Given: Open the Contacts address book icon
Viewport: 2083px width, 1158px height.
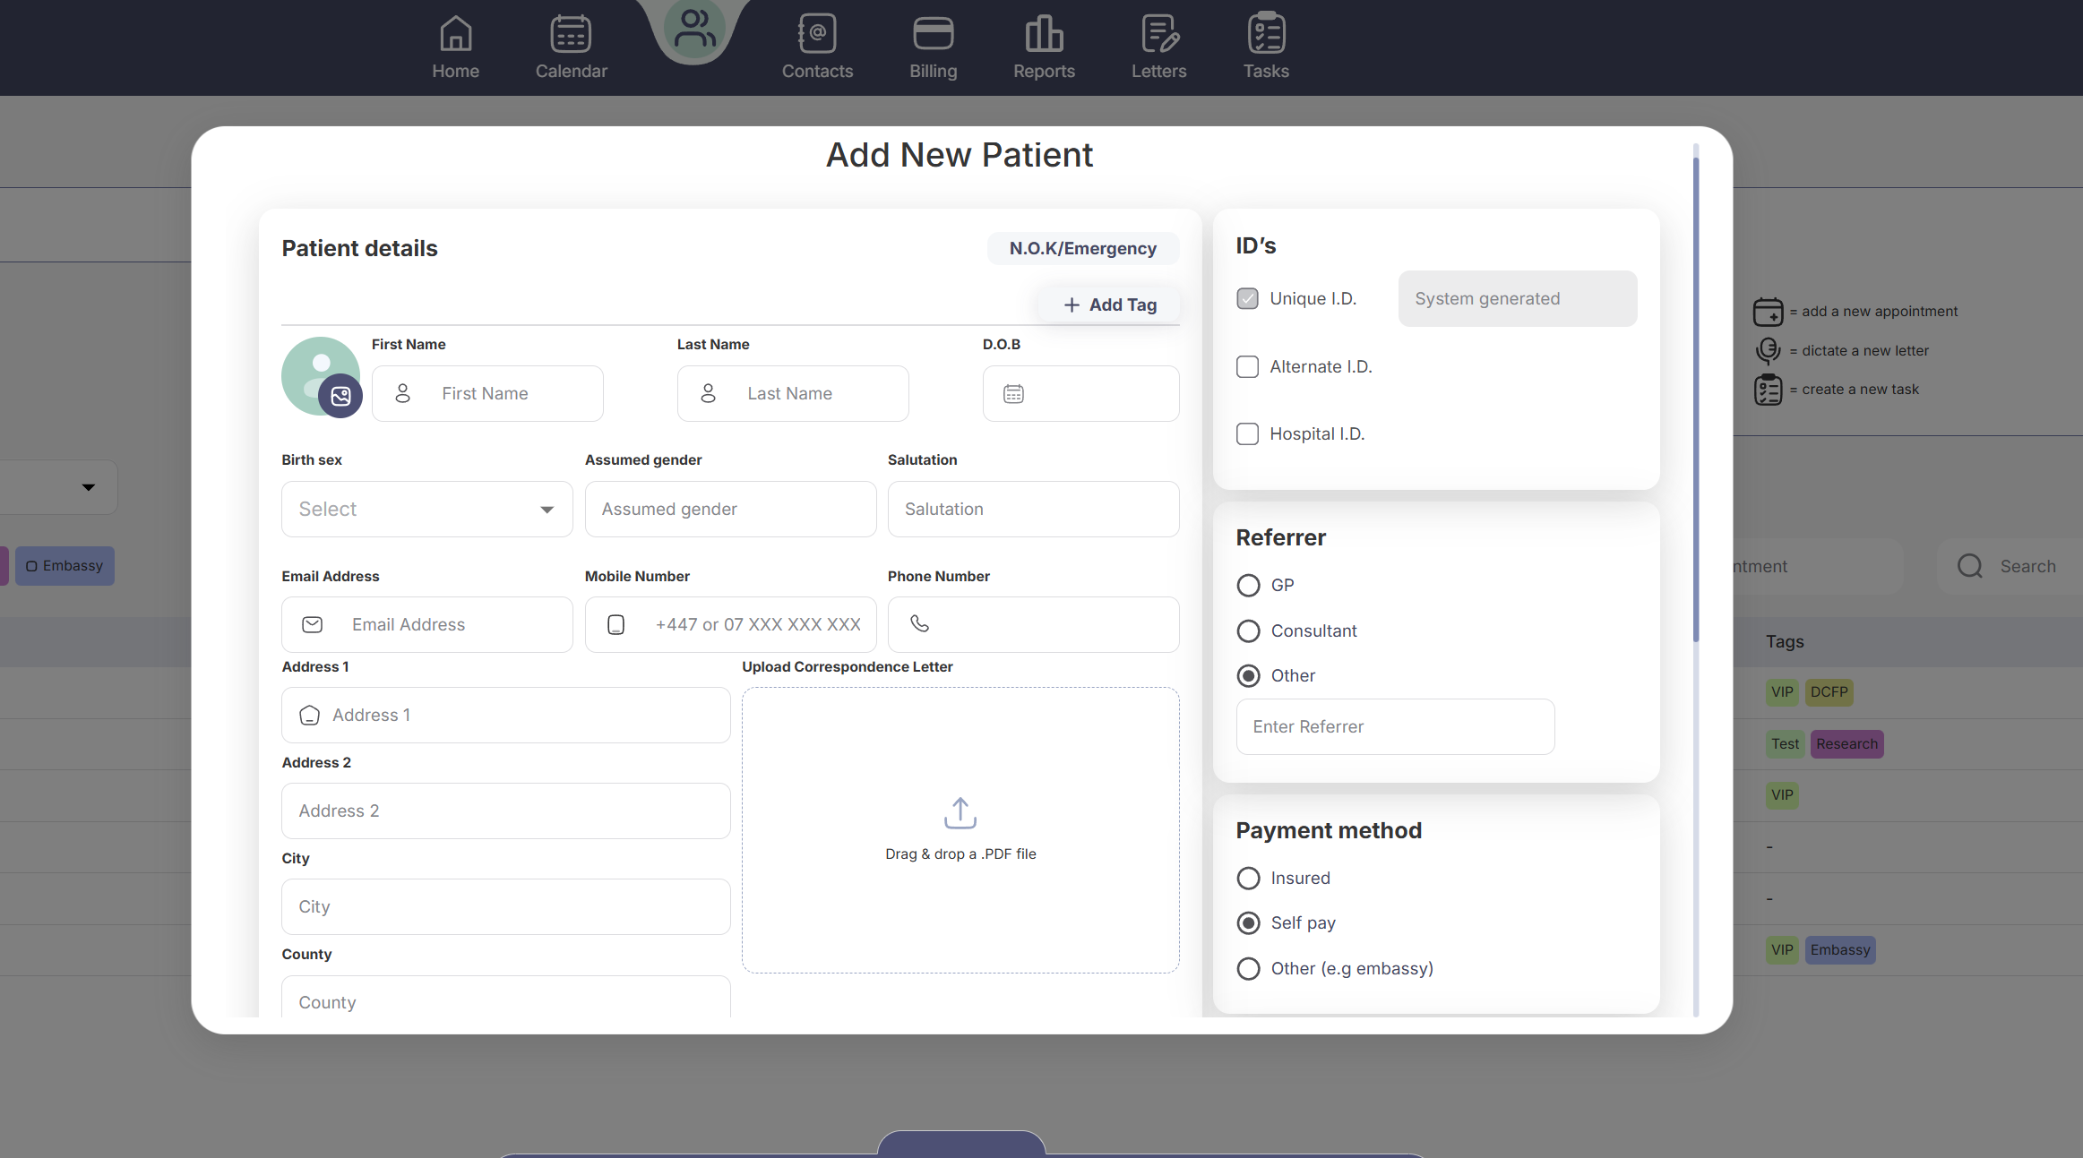Looking at the screenshot, I should point(817,35).
